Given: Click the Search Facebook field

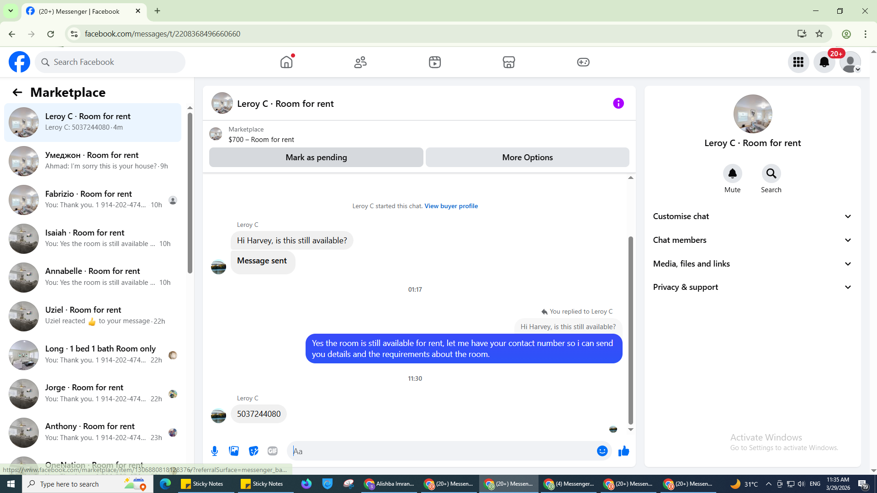Looking at the screenshot, I should pyautogui.click(x=110, y=62).
